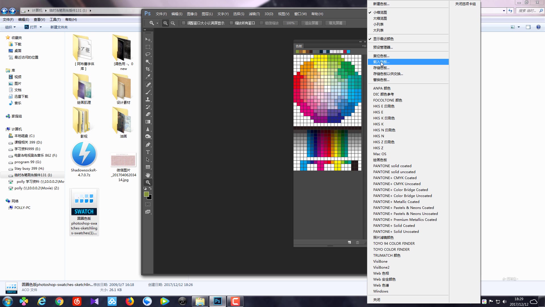Choose Close Tab Group menu entry
Screen dimensions: 545x307
coord(465,4)
